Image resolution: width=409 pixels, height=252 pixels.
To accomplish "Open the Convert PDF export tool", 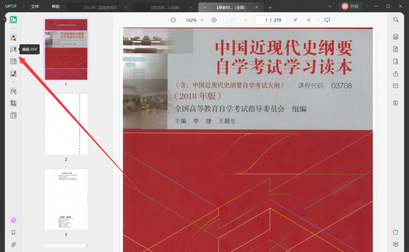I will tap(396, 49).
